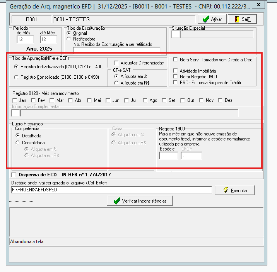Close the EFD generation window

[258, 5]
